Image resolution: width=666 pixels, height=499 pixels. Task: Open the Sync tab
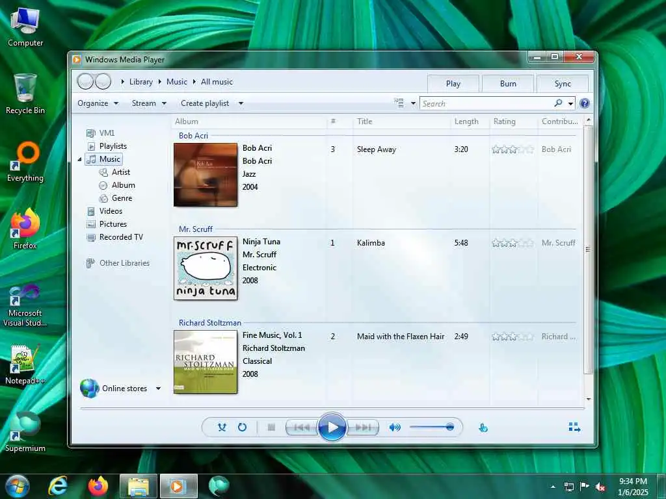pyautogui.click(x=563, y=84)
